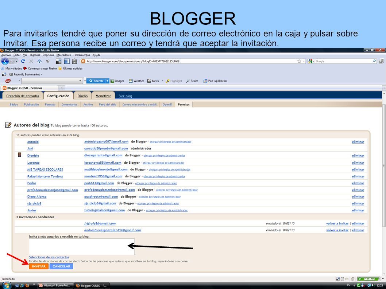The height and width of the screenshot is (289, 386).
Task: Click the orange INVITAR button
Action: (39, 266)
